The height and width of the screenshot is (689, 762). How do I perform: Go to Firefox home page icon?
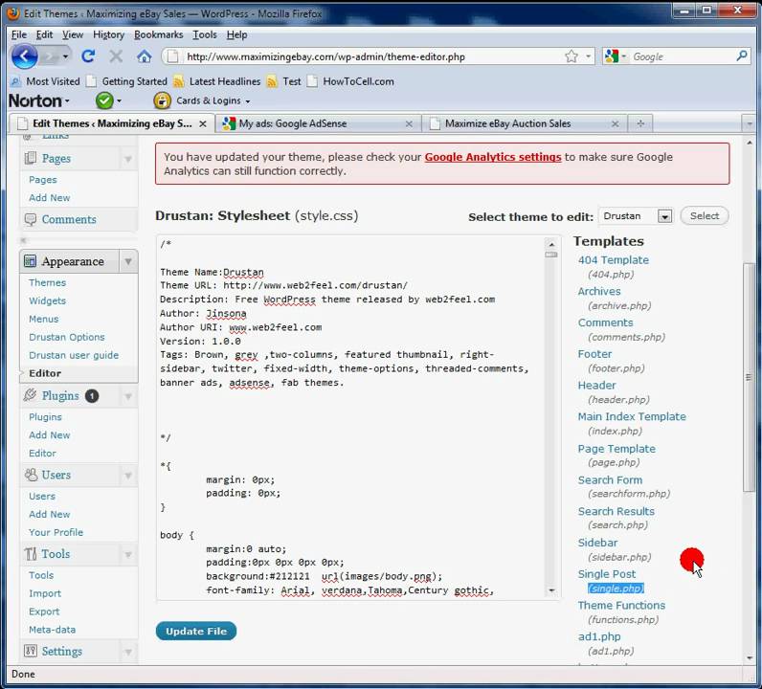(x=144, y=56)
